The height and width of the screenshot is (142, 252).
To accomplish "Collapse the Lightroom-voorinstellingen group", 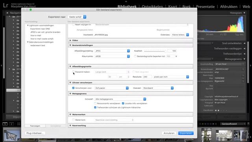I will click(x=28, y=25).
